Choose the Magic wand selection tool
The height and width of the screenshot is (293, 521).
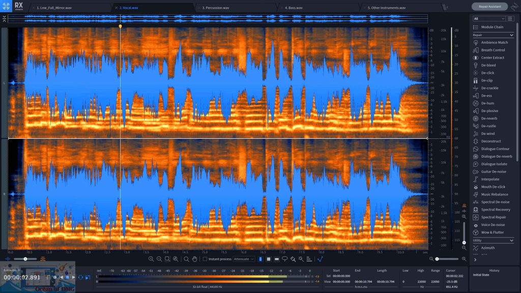[301, 259]
